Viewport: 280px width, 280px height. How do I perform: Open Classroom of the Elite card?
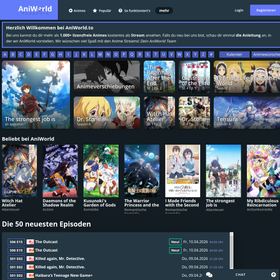[194, 77]
